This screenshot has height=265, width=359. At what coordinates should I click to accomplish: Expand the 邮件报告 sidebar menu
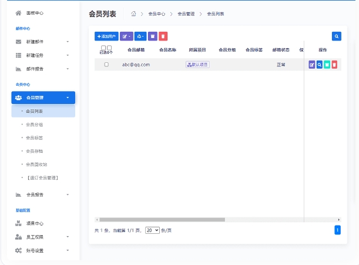click(43, 69)
